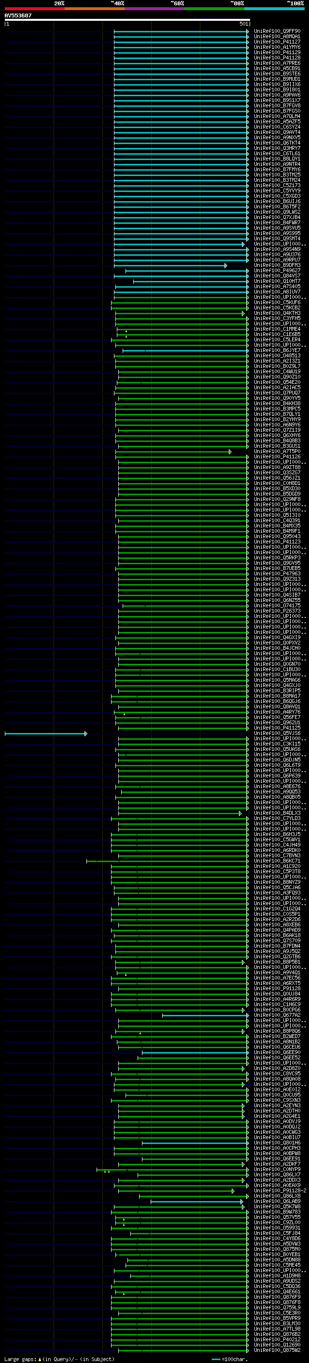This screenshot has width=309, height=1363.
Task: Click the UniRef100_A8MQA1 hit label
Action: tap(277, 37)
